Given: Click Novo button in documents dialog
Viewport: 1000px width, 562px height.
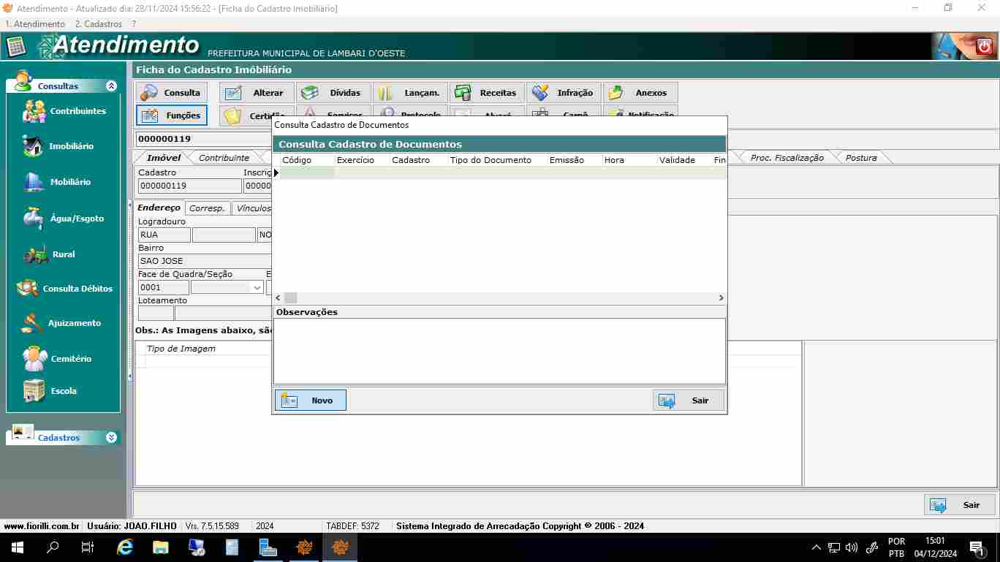Looking at the screenshot, I should click(311, 400).
